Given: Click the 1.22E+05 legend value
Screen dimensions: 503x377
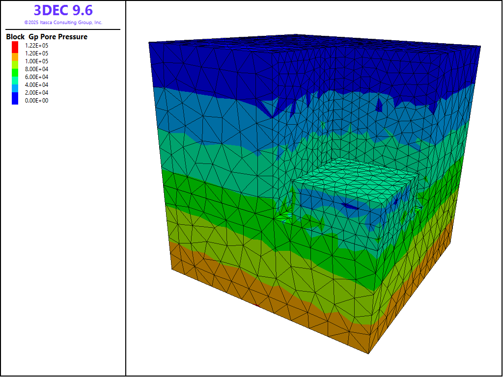Looking at the screenshot, I should [x=36, y=45].
